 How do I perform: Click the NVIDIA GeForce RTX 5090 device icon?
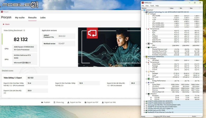pos(146,110)
